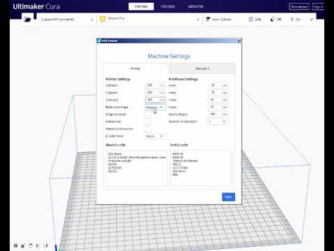Click the Y min input field
334x251 pixels.
click(218, 93)
